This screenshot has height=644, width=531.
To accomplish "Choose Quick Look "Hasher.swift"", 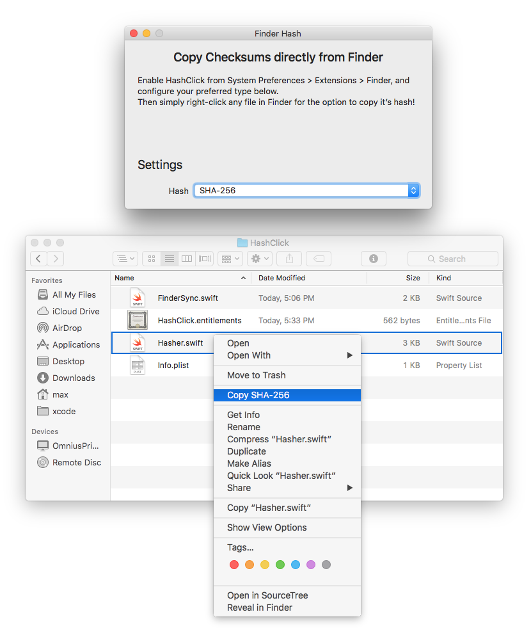I will [287, 476].
